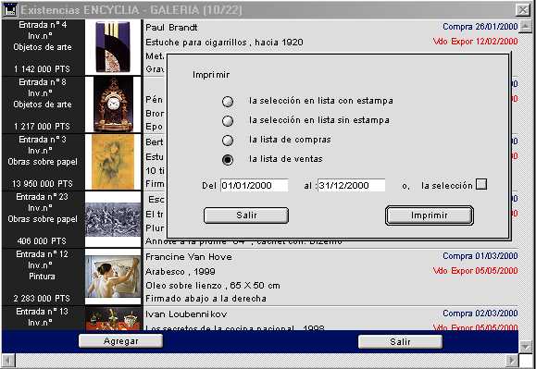Screen dimensions: 536x369
Task: Click 'Compra 02/03/2000' date text
Action: click(x=480, y=314)
